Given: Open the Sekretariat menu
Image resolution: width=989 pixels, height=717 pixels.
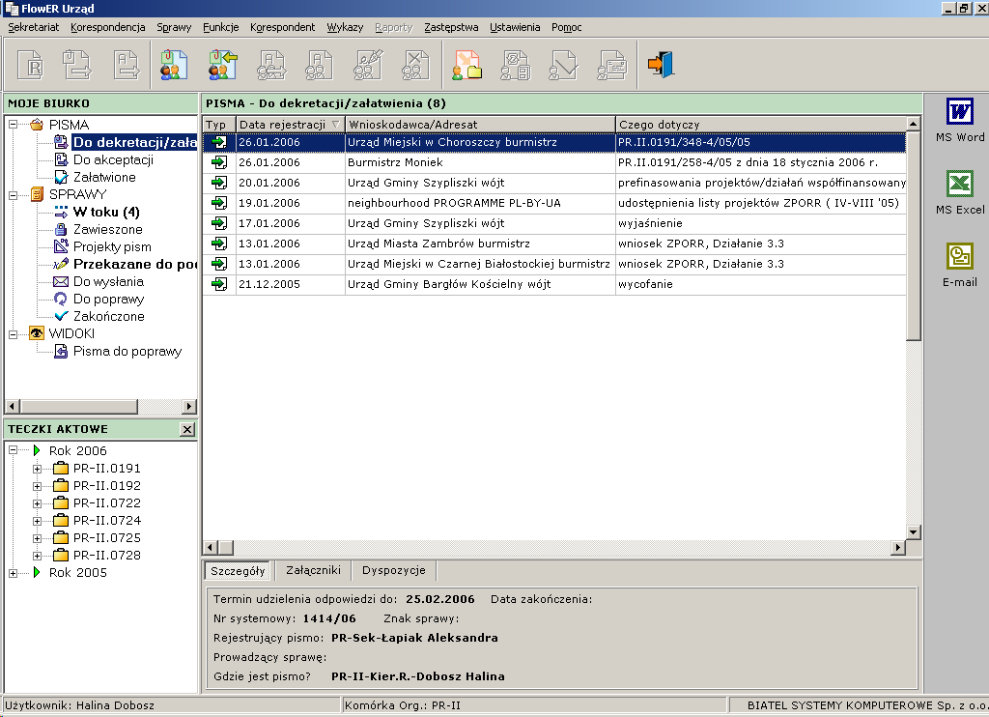Looking at the screenshot, I should pyautogui.click(x=34, y=27).
